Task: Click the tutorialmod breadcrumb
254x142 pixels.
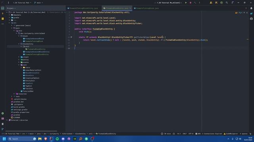Action: (67, 134)
